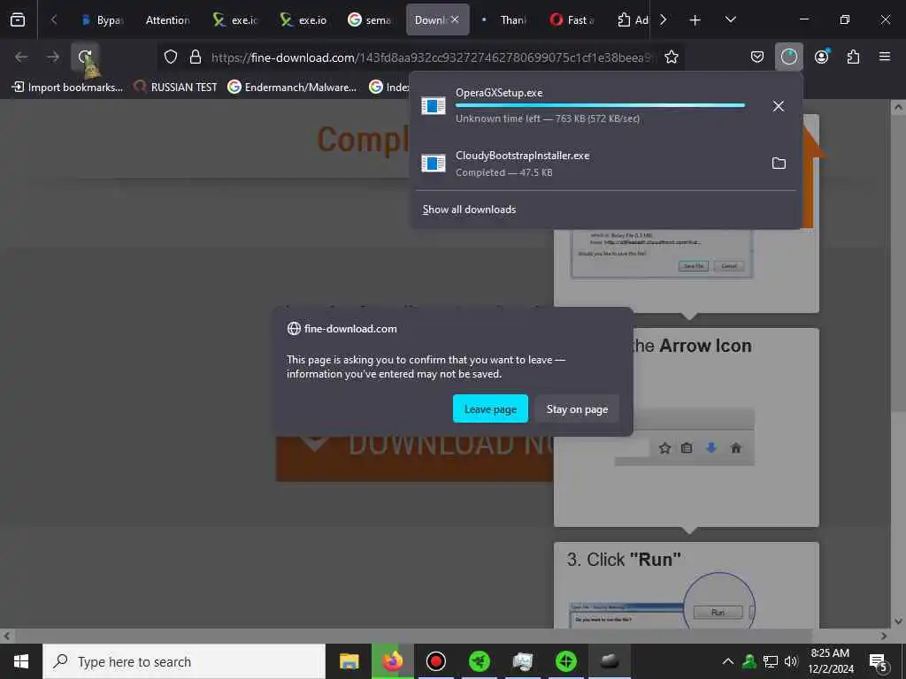906x679 pixels.
Task: Select the first exe.io tab
Action: (x=235, y=20)
